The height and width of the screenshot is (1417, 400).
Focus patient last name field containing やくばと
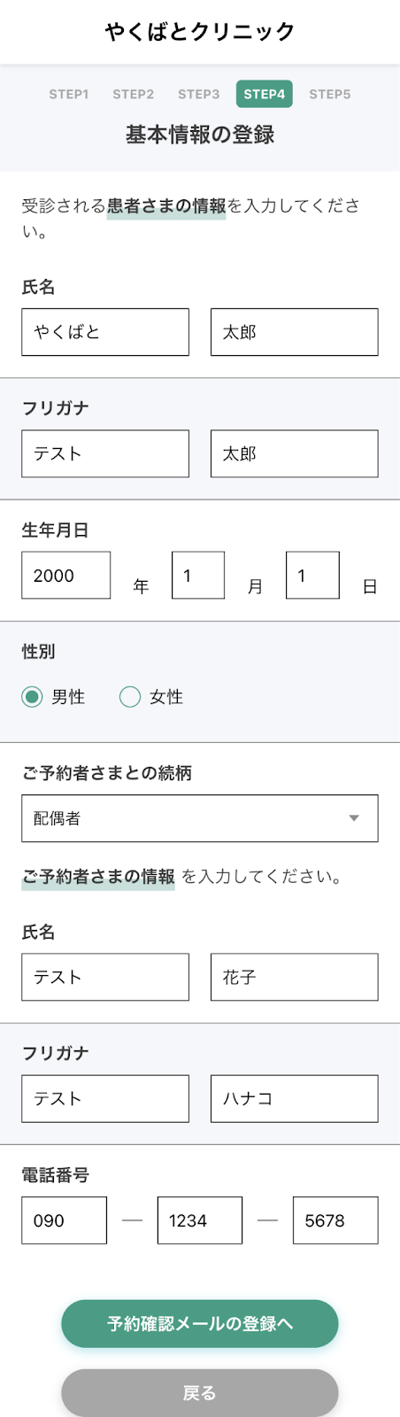[x=105, y=332]
